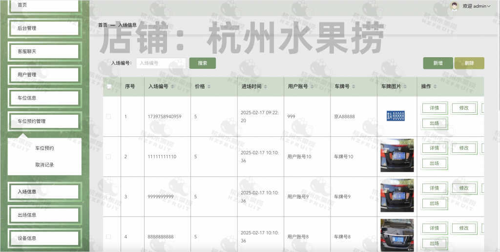Click 出场 for 车牌号9 row
Screen dimensions: 500x252
point(434,203)
